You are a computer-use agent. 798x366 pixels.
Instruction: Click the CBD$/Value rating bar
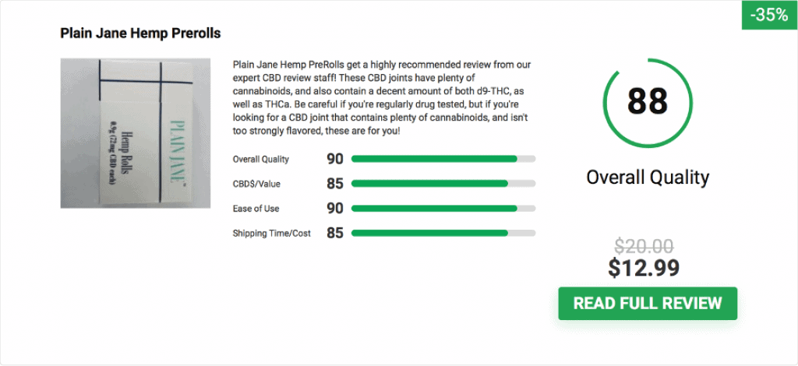tap(443, 184)
